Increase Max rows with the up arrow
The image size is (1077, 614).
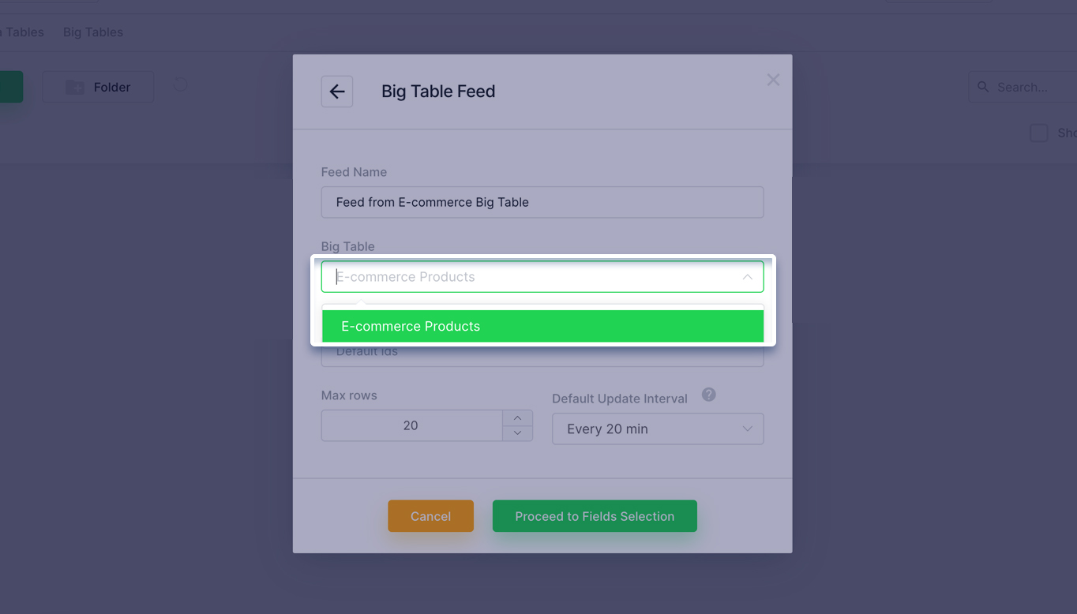coord(517,417)
